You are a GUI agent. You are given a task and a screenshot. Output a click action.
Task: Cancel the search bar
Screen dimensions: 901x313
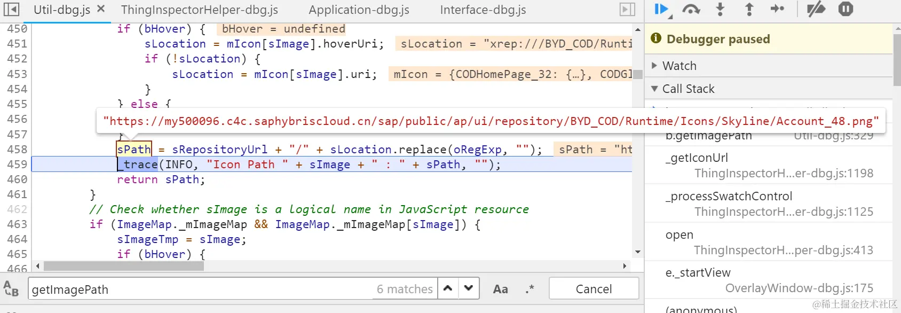[x=594, y=289]
